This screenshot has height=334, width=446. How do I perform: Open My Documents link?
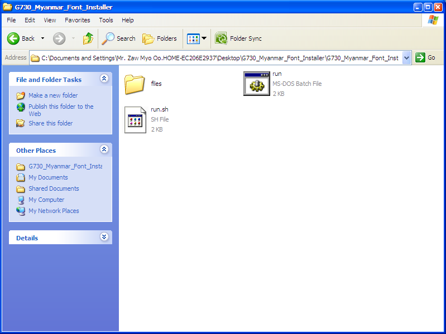(48, 177)
